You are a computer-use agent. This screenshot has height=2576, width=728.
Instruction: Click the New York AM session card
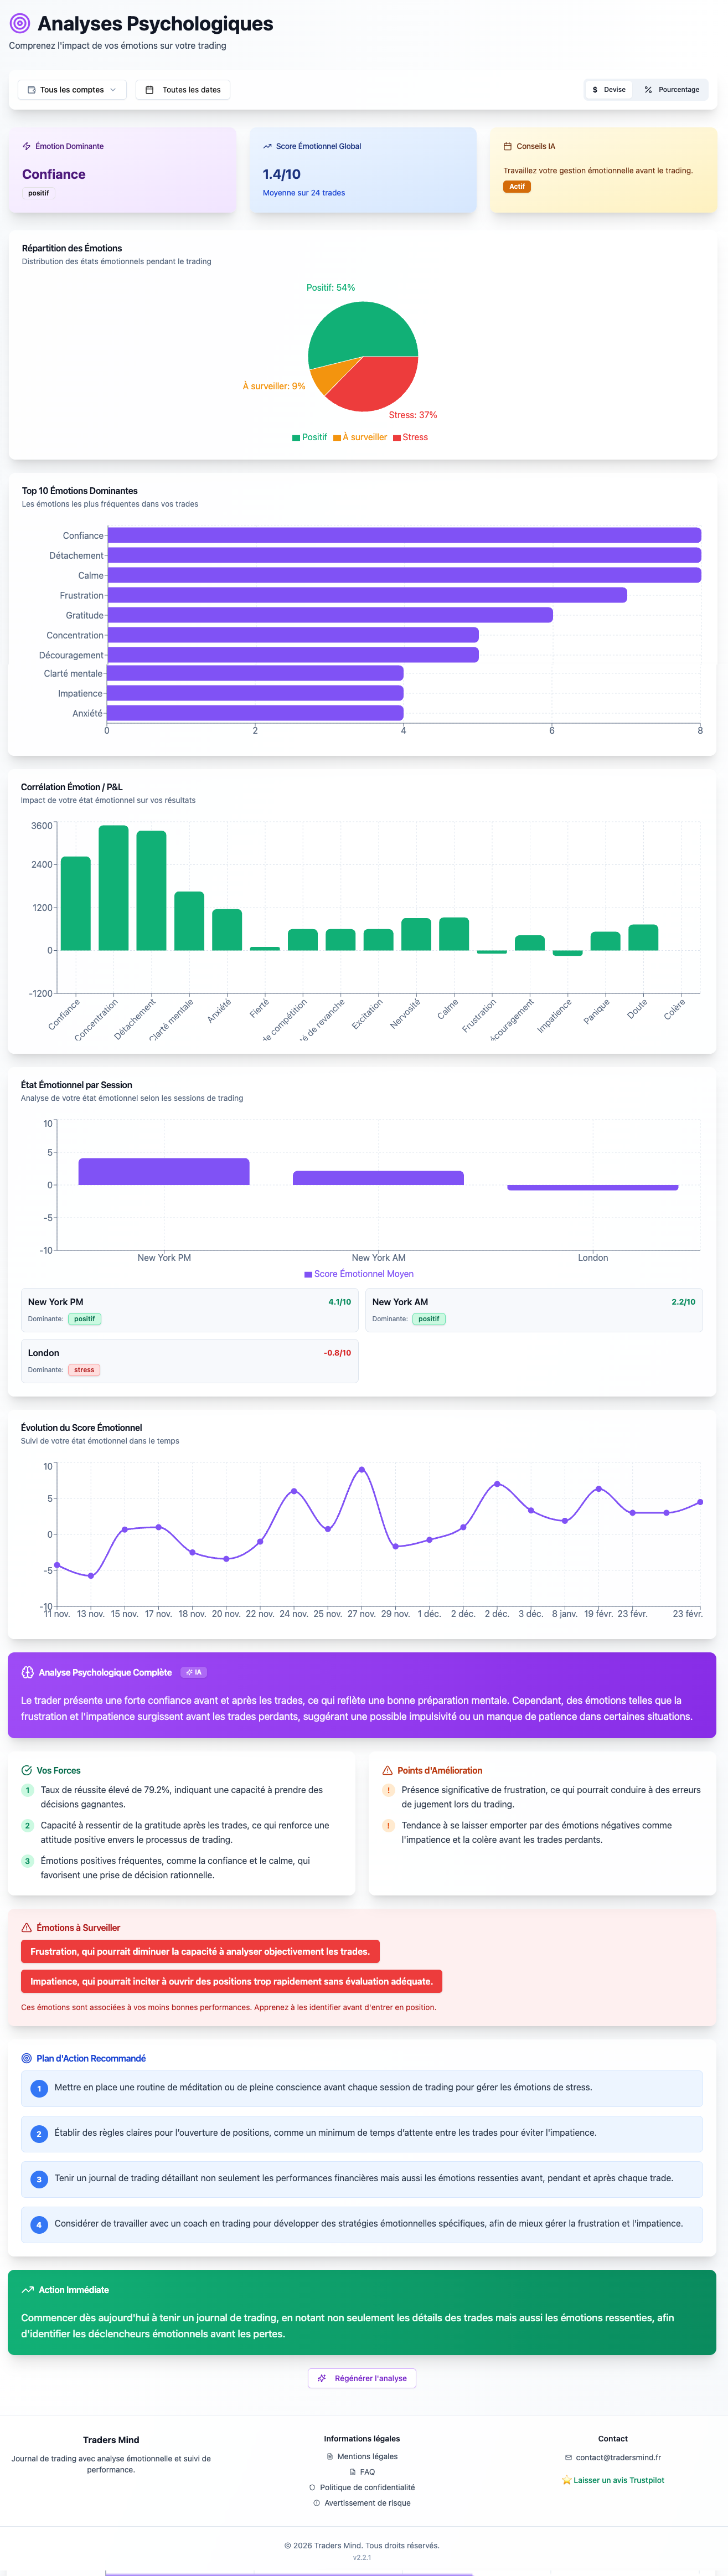534,1310
